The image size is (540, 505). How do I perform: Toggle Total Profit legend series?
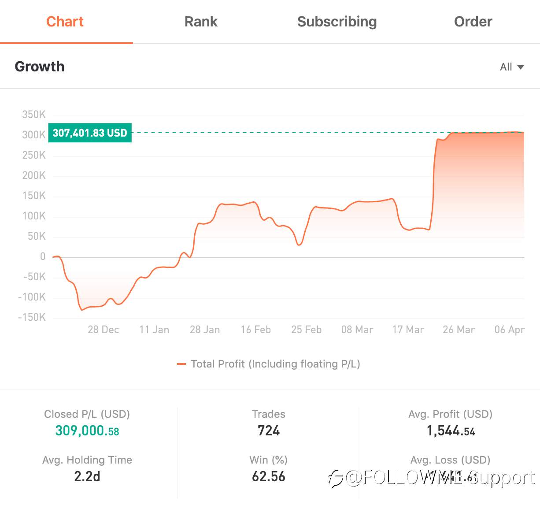[268, 364]
